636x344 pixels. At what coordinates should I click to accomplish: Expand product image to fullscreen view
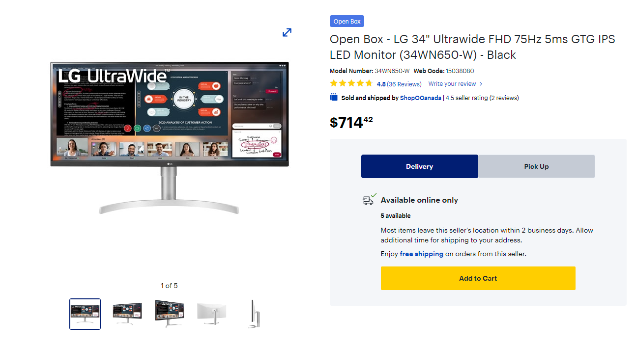(x=287, y=32)
